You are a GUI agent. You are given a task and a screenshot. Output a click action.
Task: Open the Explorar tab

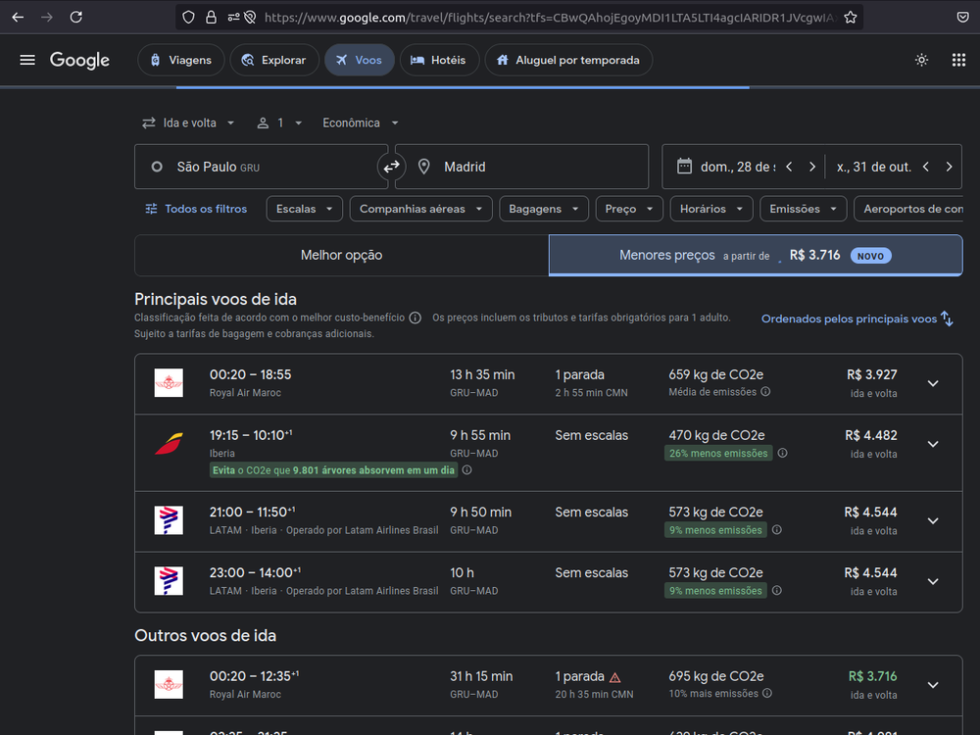coord(274,60)
